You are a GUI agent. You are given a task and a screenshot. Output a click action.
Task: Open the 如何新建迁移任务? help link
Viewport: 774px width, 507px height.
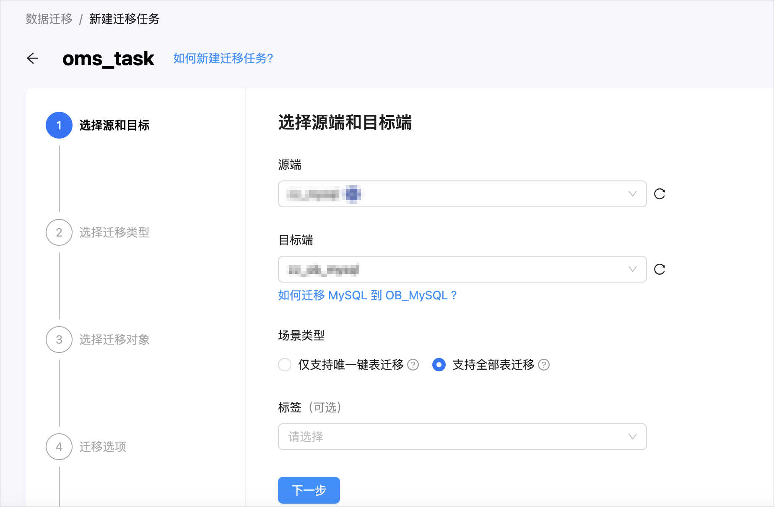223,58
